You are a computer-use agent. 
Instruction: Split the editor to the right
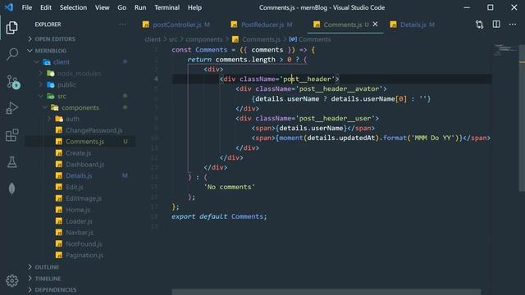496,24
